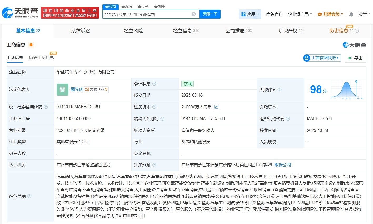Click the 天眼一下 search button
373x224 pixels.
pyautogui.click(x=210, y=14)
